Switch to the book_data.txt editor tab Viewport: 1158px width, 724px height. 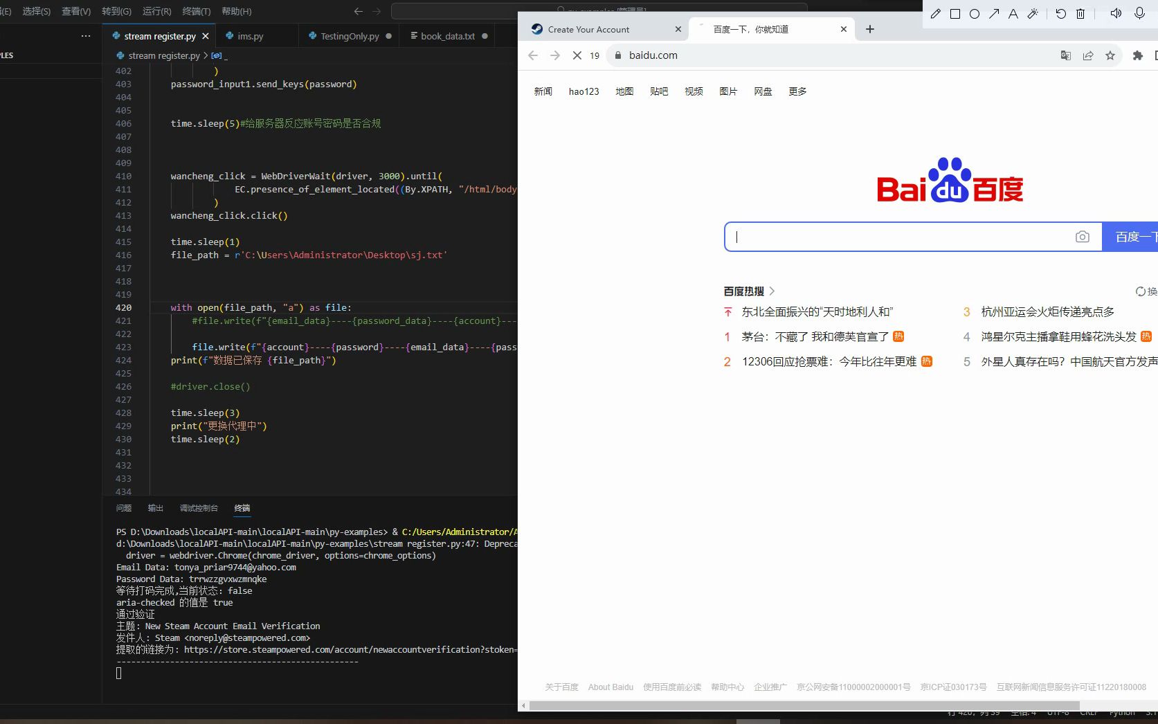click(448, 36)
